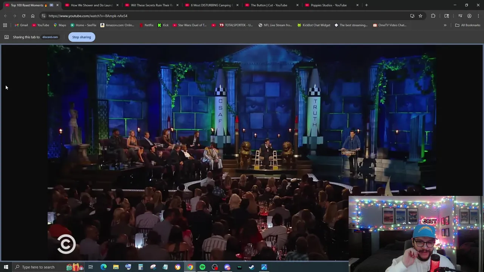Image resolution: width=484 pixels, height=272 pixels.
Task: Click the Type here to search box
Action: click(48, 267)
